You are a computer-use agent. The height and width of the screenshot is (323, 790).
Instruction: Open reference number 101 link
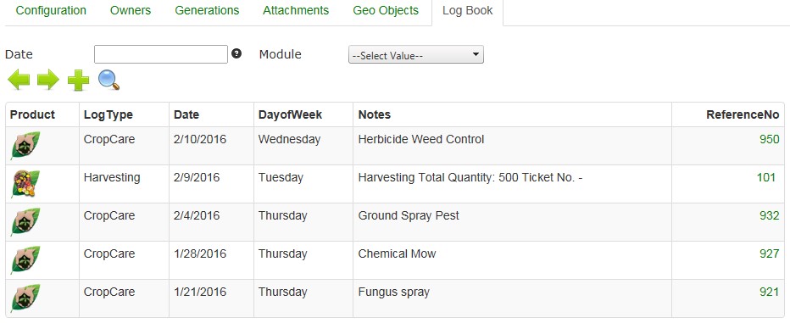(765, 177)
